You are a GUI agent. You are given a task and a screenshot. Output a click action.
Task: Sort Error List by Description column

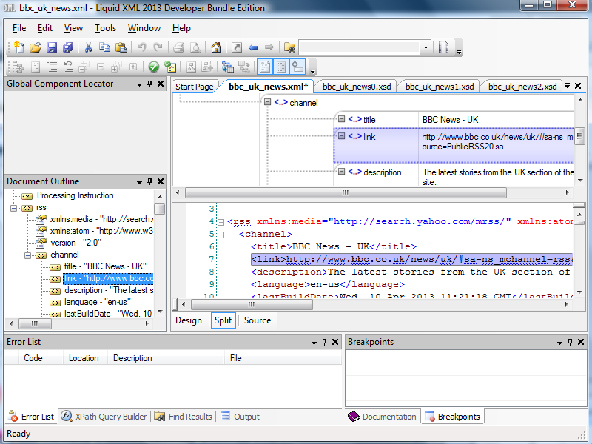165,358
